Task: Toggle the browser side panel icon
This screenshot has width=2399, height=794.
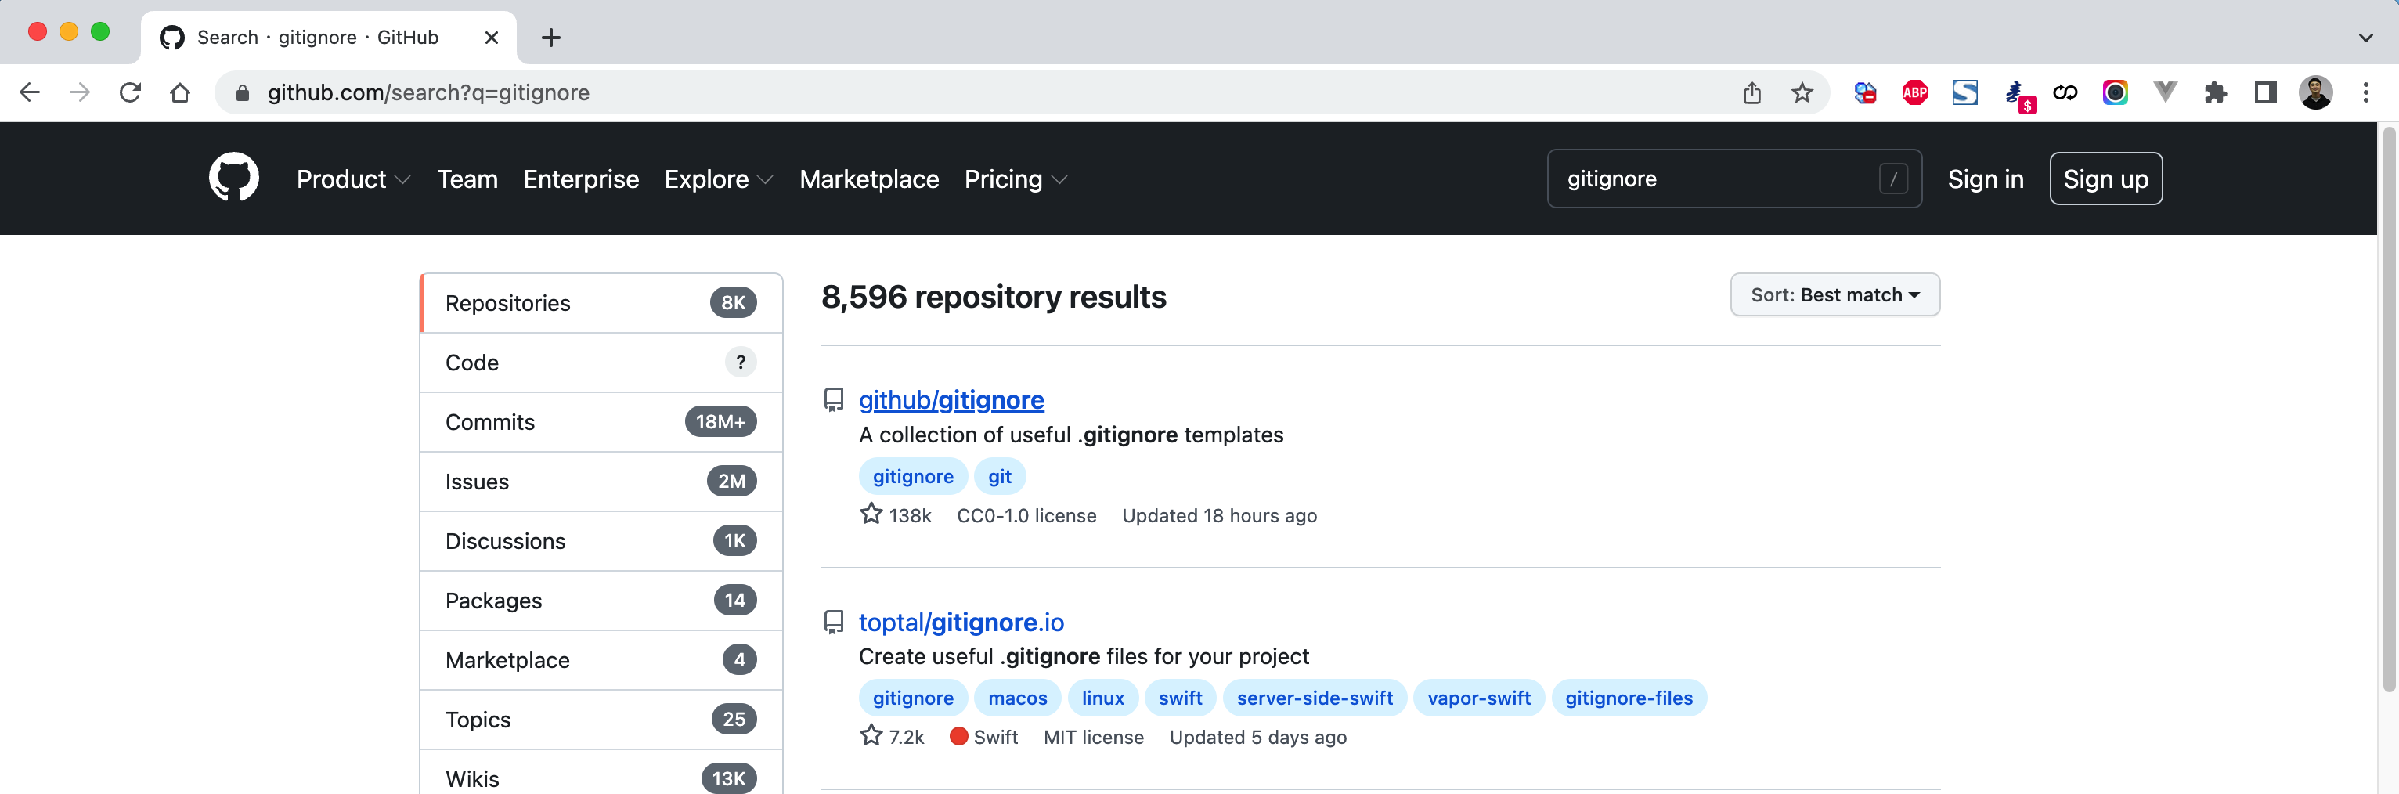Action: (x=2265, y=92)
